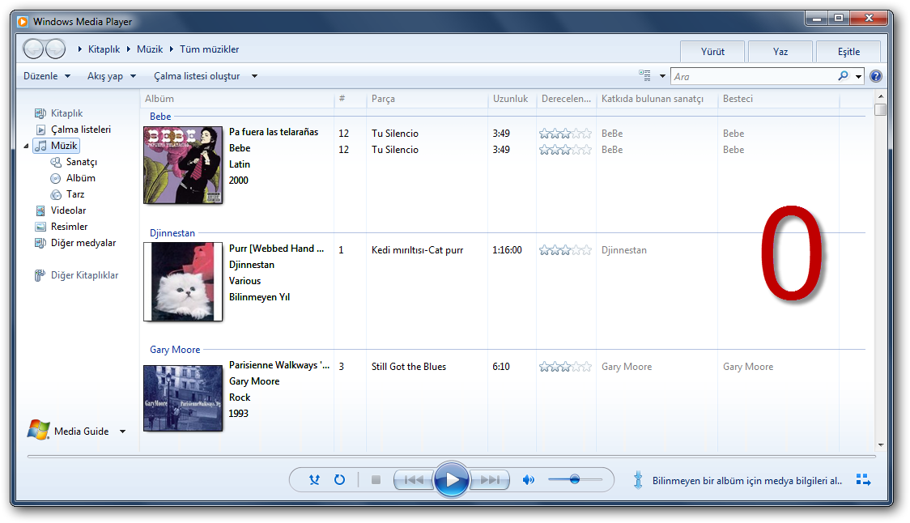The height and width of the screenshot is (523, 910).
Task: Open the Media Guide dropdown arrow
Action: pyautogui.click(x=122, y=432)
